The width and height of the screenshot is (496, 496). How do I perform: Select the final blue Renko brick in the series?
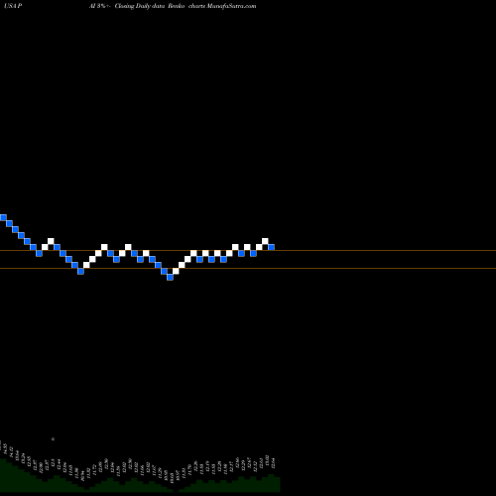(271, 247)
